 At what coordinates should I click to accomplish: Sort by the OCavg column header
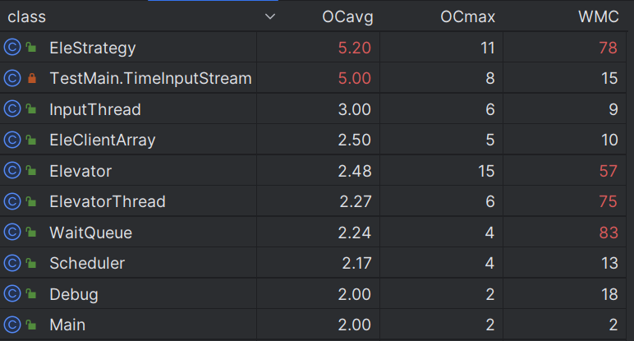point(346,17)
